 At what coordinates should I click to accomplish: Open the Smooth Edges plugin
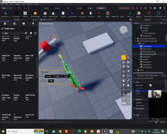tap(35, 14)
